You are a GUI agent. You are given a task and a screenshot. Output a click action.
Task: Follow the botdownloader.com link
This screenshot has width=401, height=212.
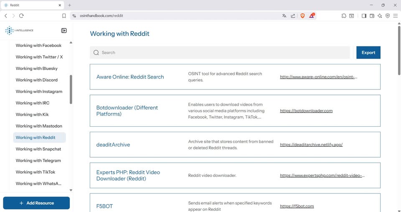click(306, 111)
